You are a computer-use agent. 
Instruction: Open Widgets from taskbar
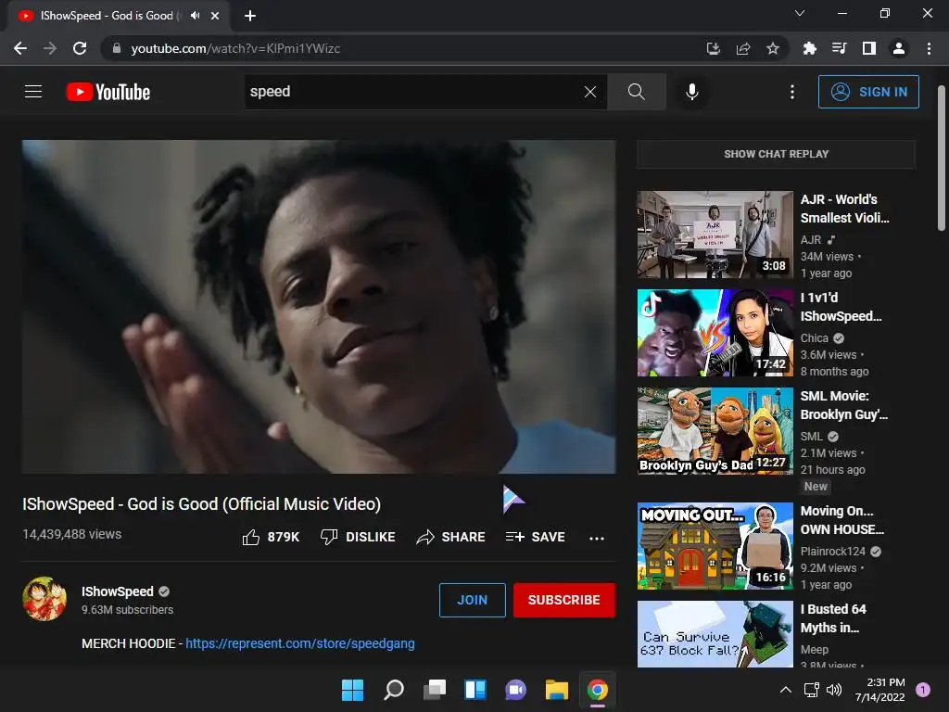pos(475,690)
